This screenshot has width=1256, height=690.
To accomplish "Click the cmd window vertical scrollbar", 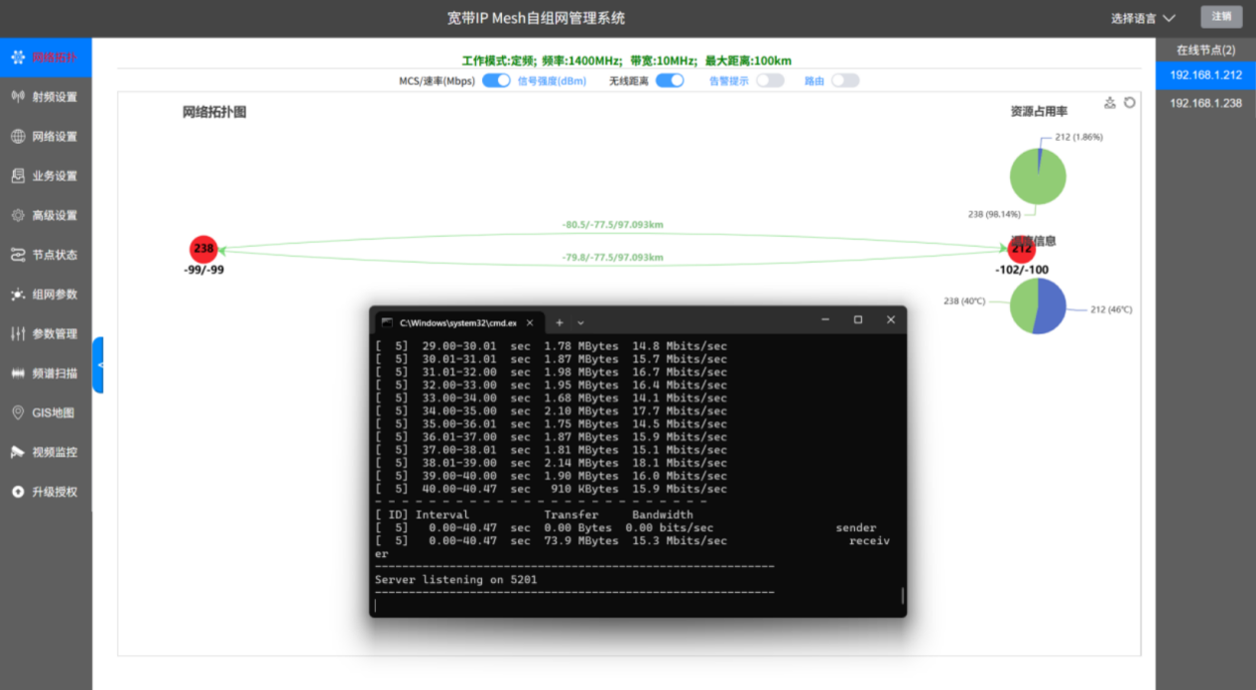I will [902, 595].
